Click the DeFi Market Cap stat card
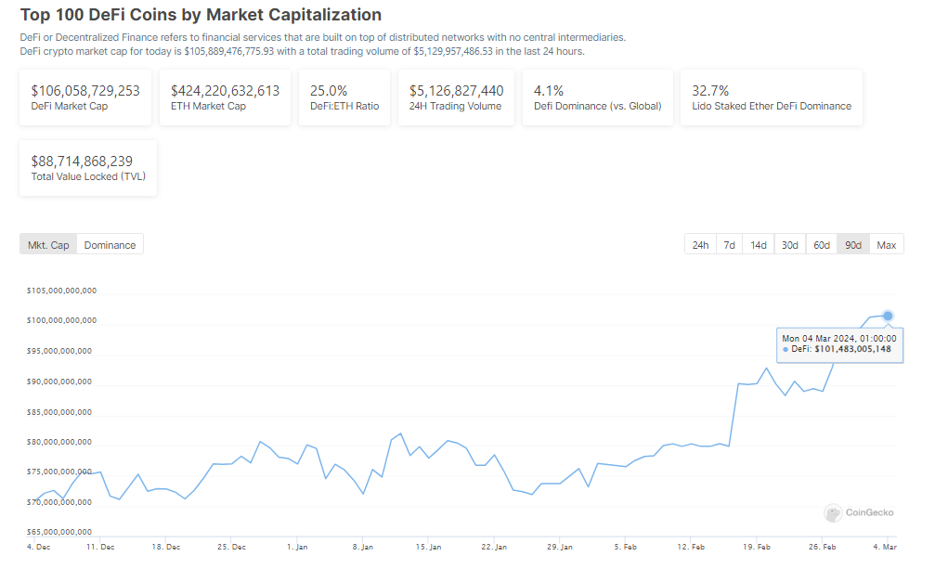Image resolution: width=935 pixels, height=569 pixels. (x=85, y=97)
